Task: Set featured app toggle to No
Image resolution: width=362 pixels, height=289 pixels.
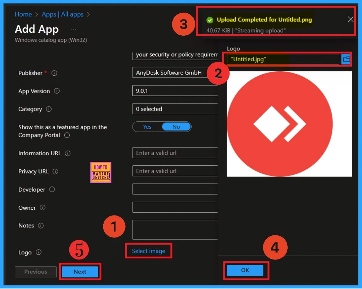Action: (176, 127)
